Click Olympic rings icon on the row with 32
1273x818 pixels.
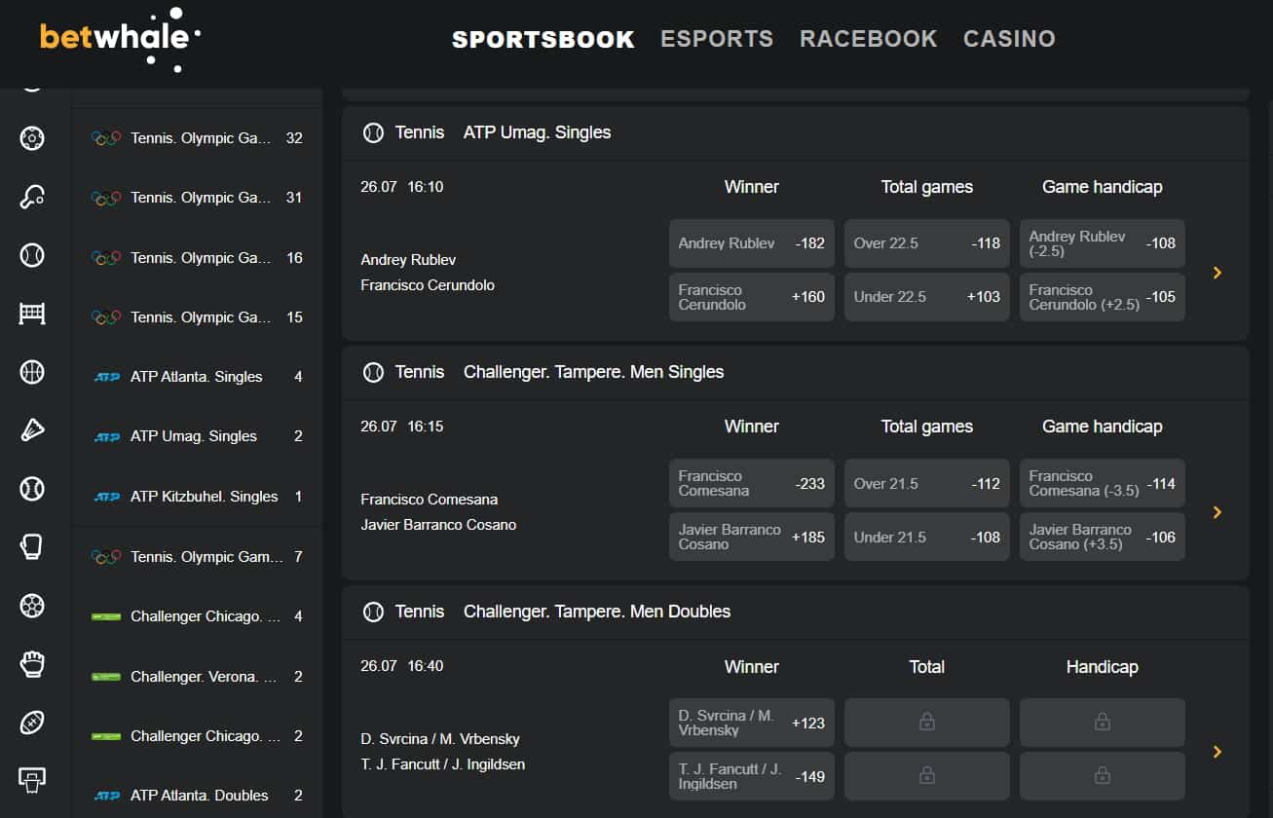click(x=106, y=138)
